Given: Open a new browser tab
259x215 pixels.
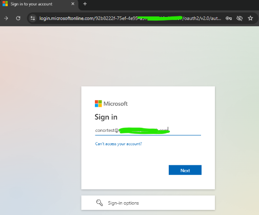Looking at the screenshot, I should coord(85,4).
